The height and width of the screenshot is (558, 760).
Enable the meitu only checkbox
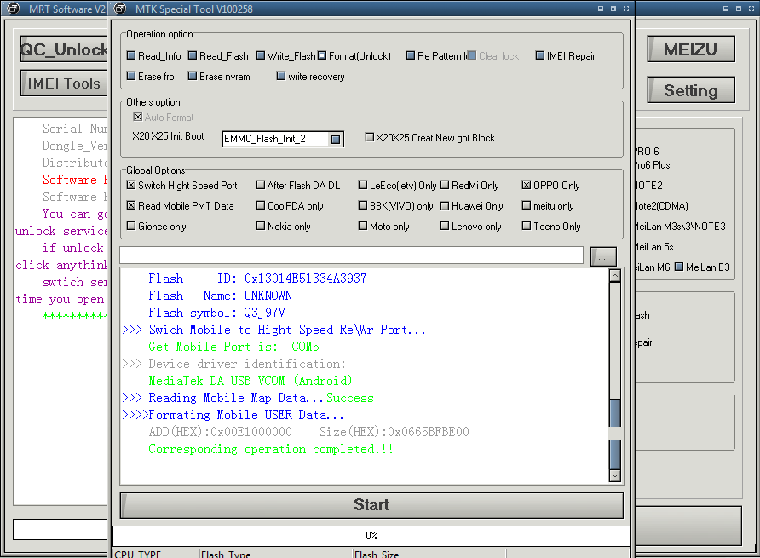[527, 205]
